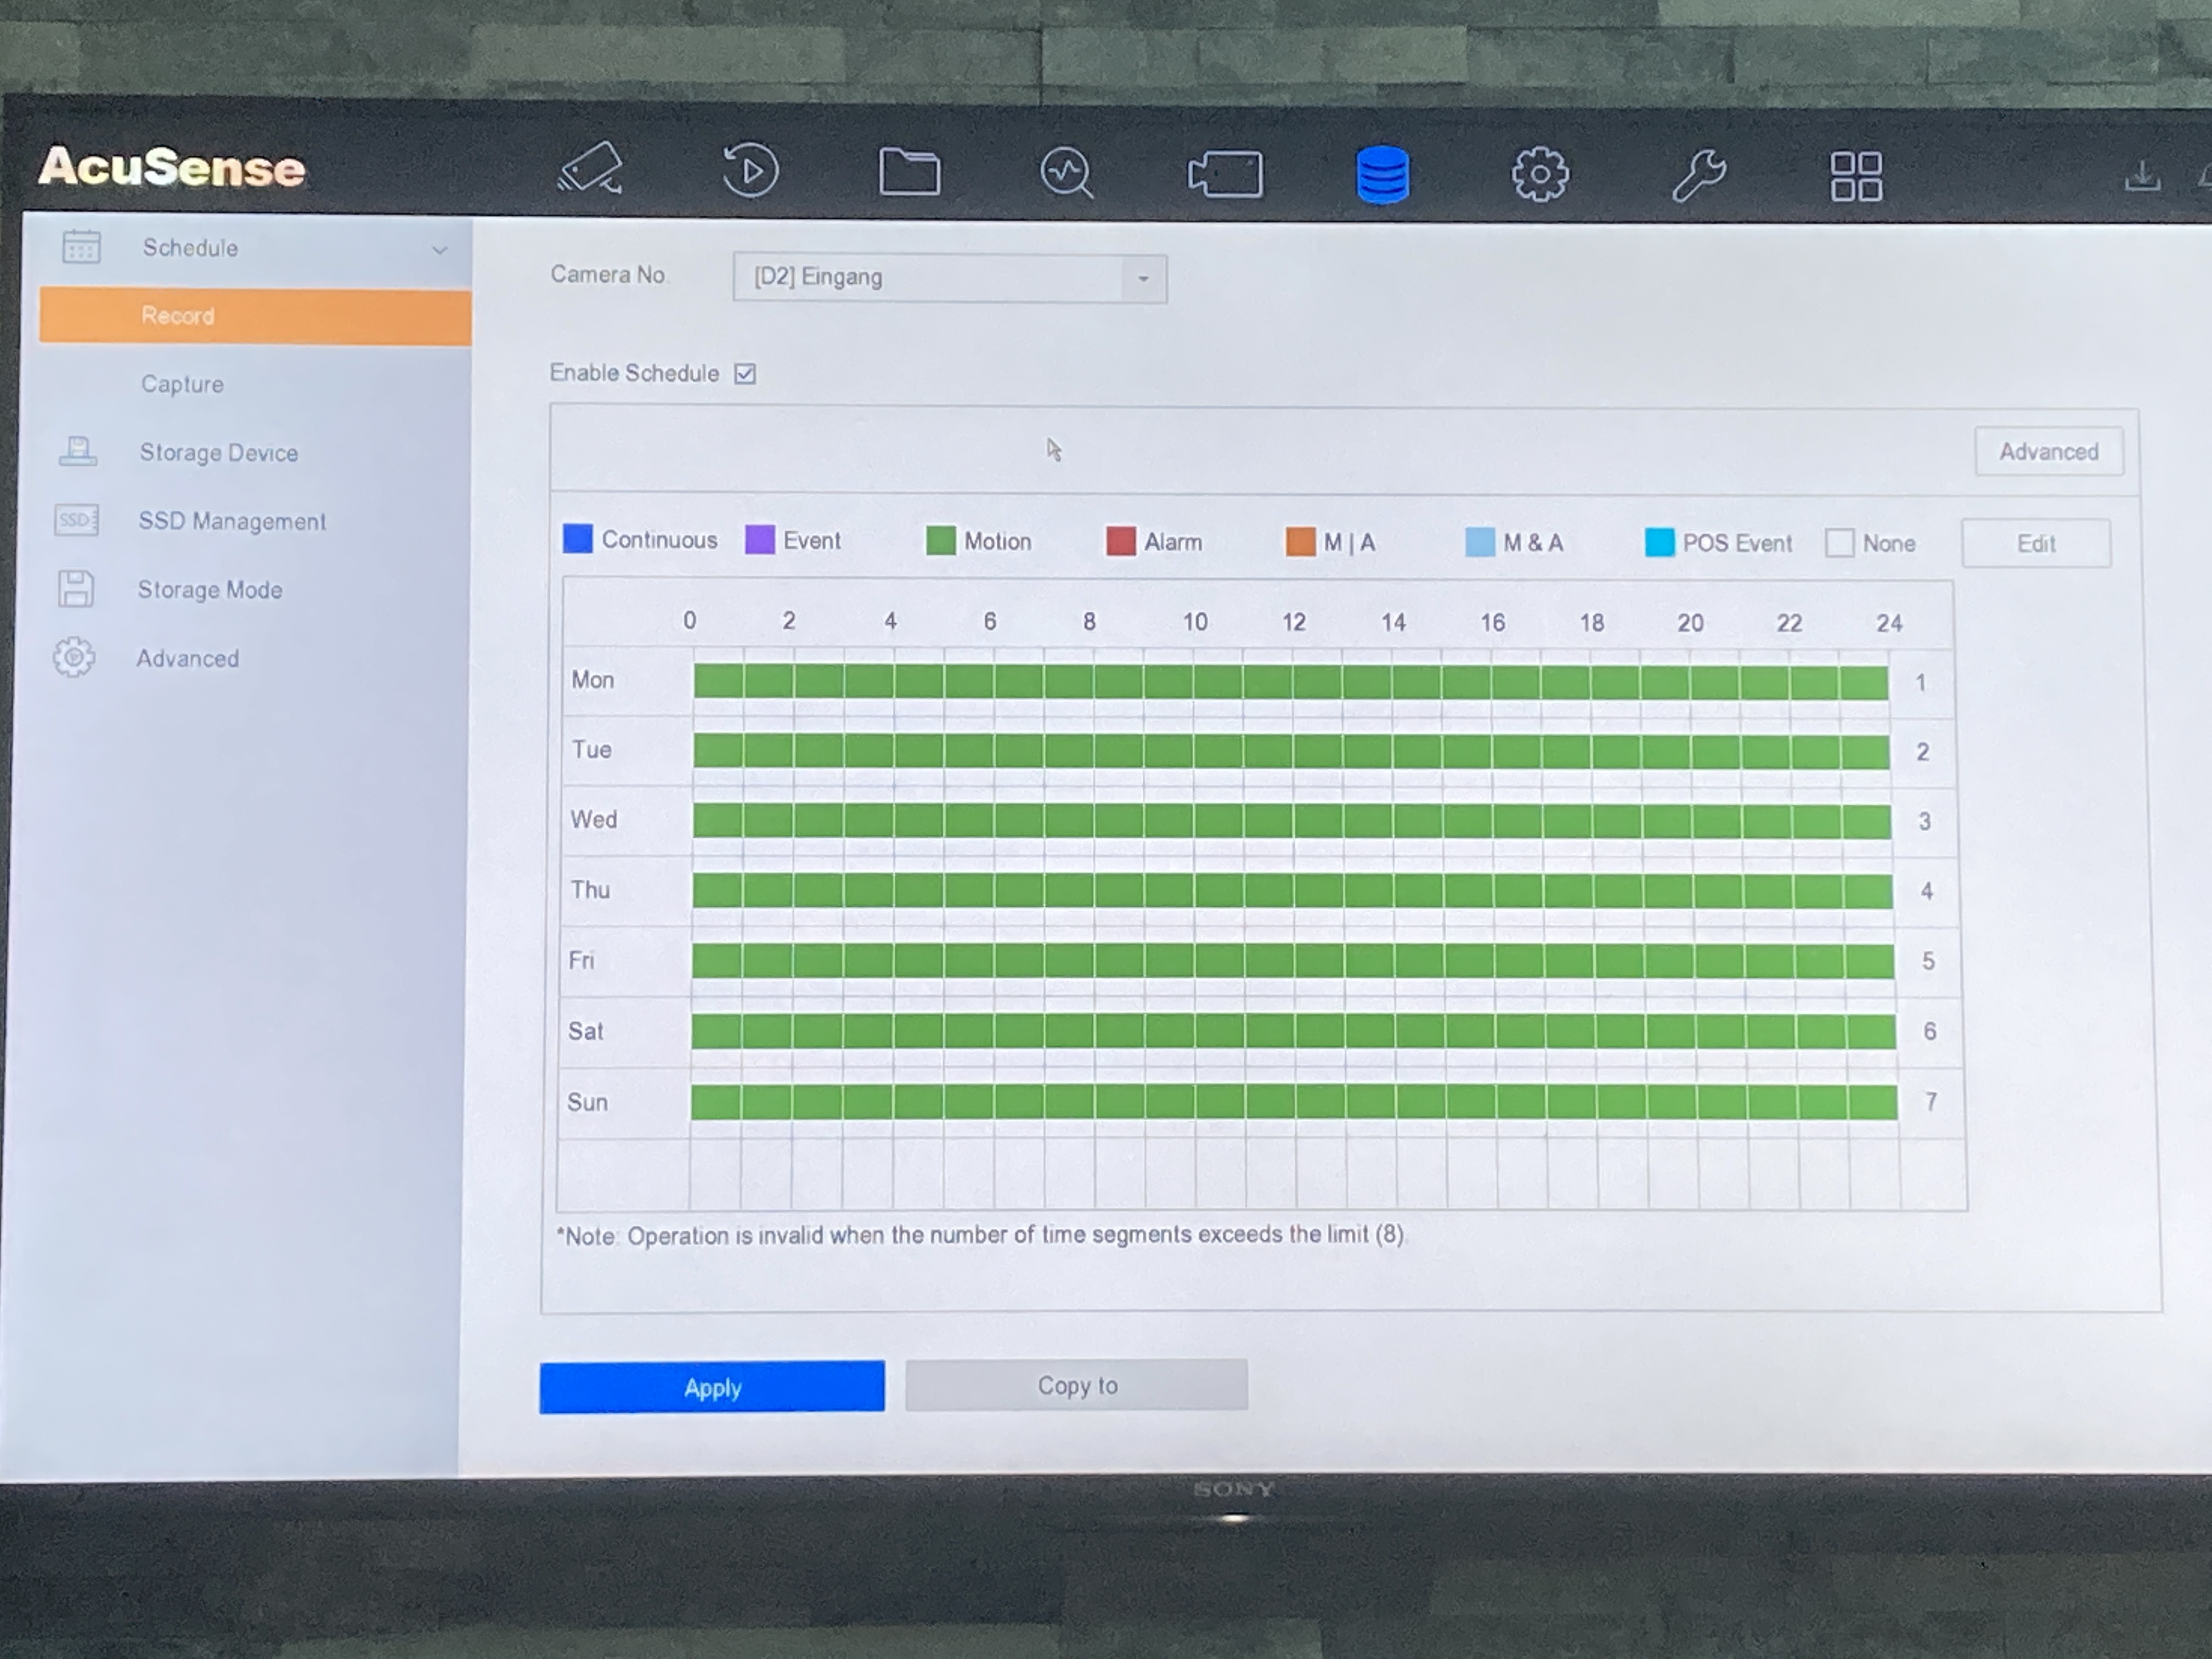Open the playback icon in top bar
The width and height of the screenshot is (2212, 1659).
click(750, 171)
